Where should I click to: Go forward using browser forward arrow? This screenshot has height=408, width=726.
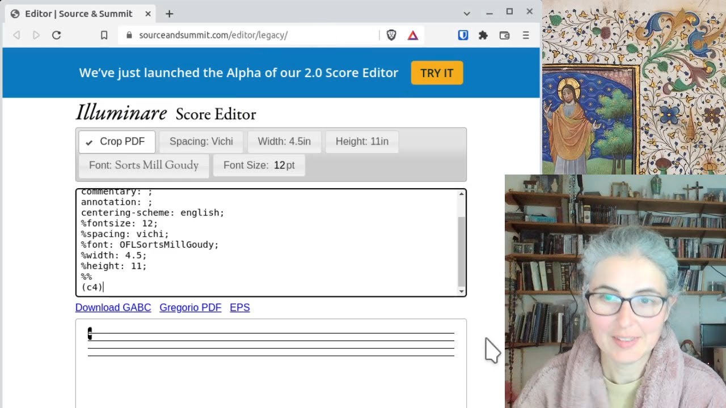[x=36, y=35]
